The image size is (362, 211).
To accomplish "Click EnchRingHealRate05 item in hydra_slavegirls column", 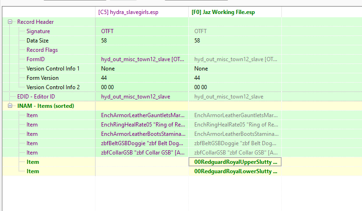I will click(x=143, y=125).
